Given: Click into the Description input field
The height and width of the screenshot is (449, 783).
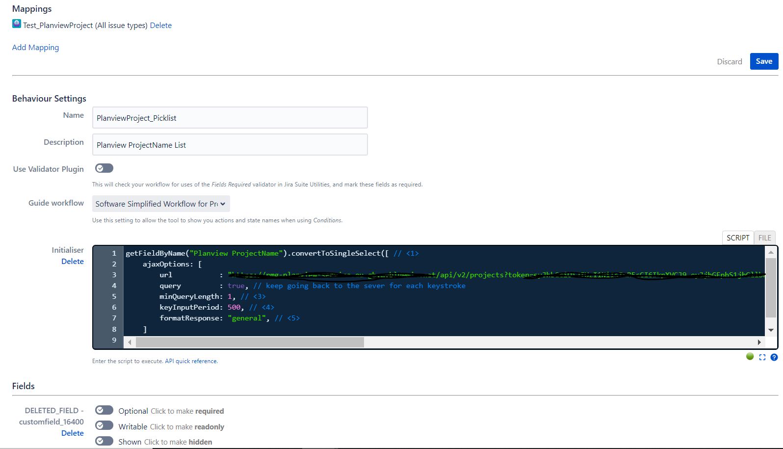Looking at the screenshot, I should (230, 145).
